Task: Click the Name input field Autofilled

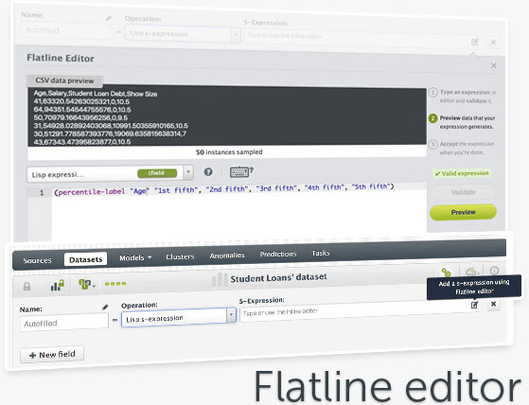Action: pos(64,323)
